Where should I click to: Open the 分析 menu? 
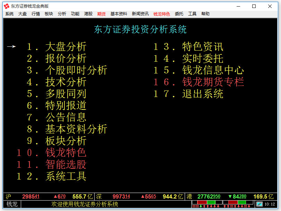(x=62, y=14)
